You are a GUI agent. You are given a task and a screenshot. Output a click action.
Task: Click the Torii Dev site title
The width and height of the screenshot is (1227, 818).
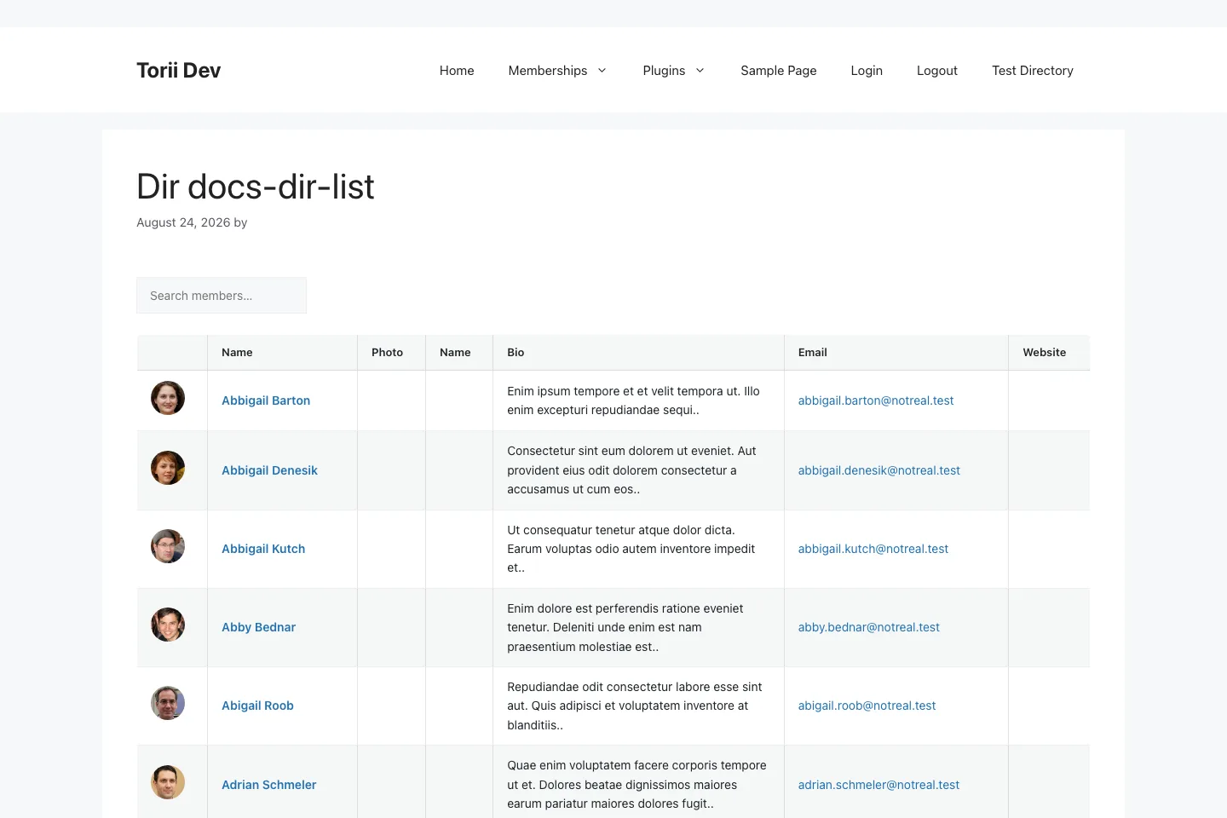(179, 71)
